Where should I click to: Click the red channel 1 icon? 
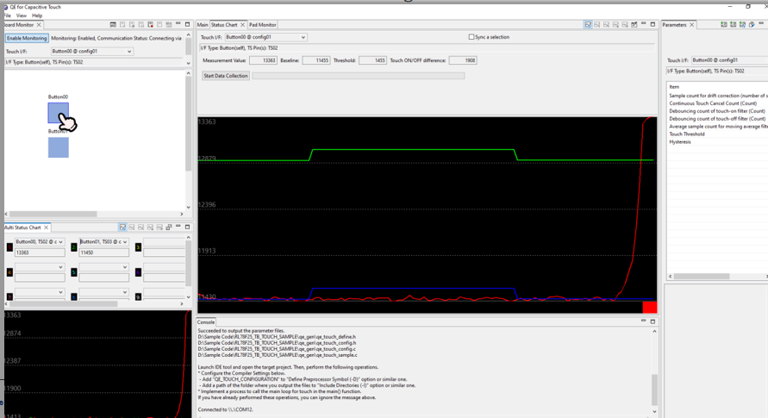click(x=9, y=247)
